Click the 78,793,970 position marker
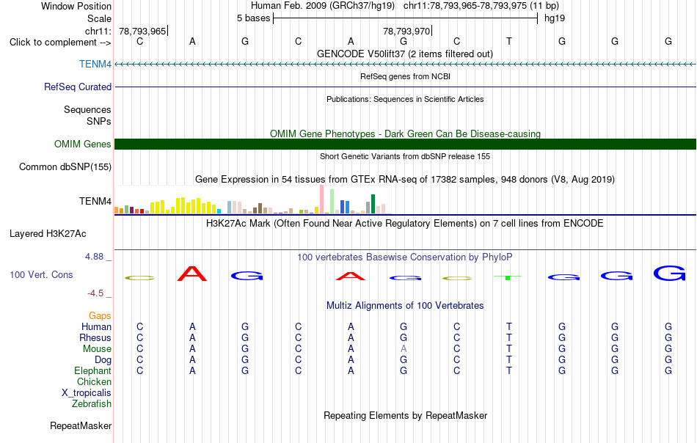The height and width of the screenshot is (443, 697). [x=406, y=31]
